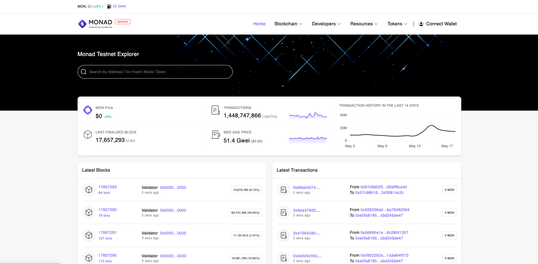Click the Med Gas Price pump icon
Screen dimensions: 538x264
(x=216, y=135)
